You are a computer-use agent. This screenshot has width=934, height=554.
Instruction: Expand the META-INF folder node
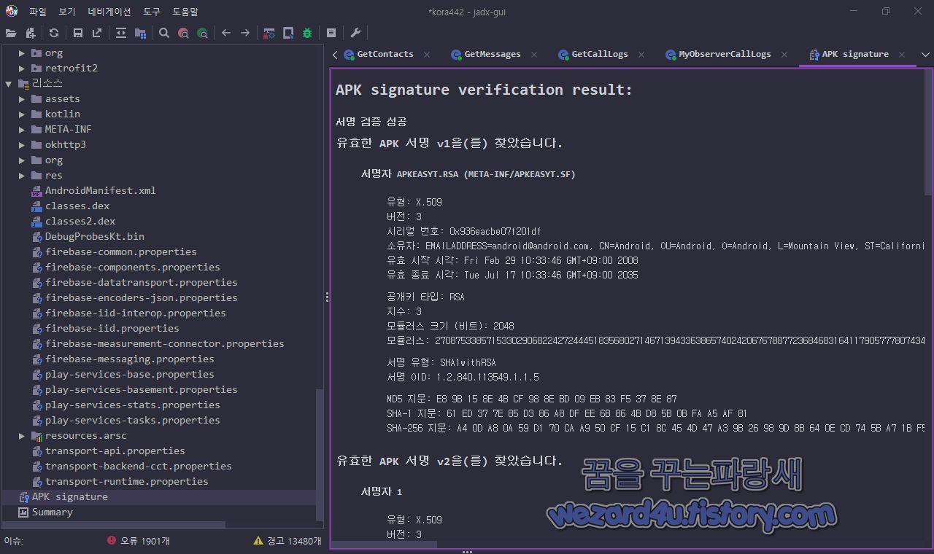tap(22, 129)
